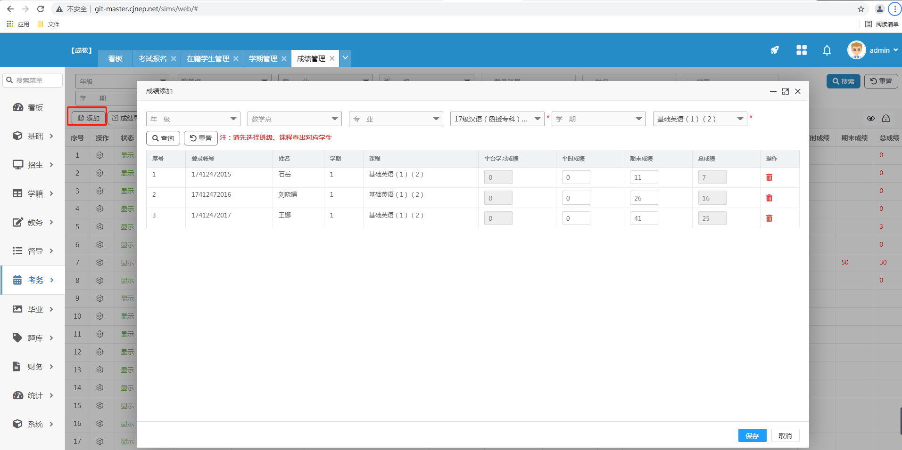Open the 17级汉语 class dropdown
Image resolution: width=902 pixels, height=450 pixels.
(x=497, y=119)
